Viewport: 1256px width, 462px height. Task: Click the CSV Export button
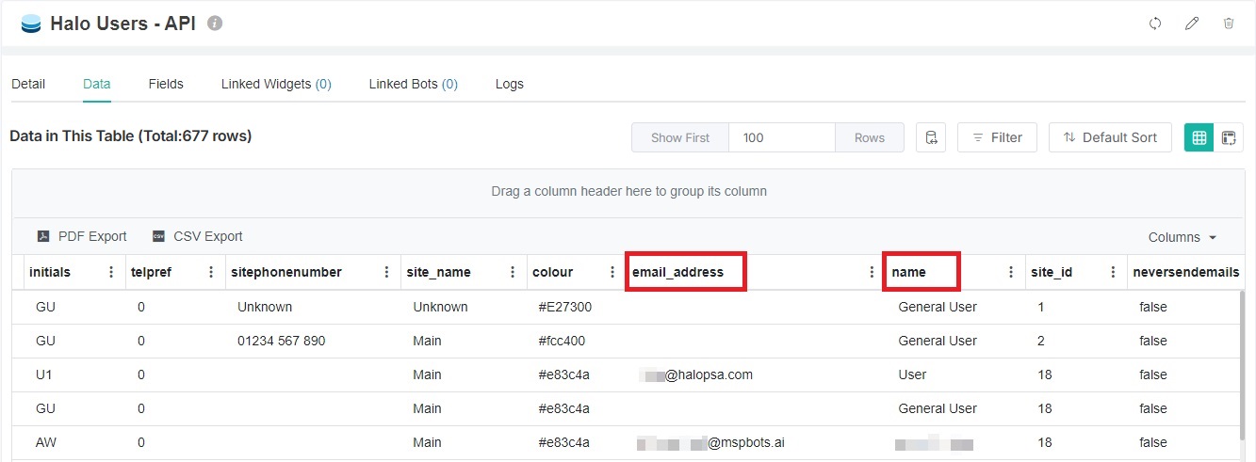(x=198, y=236)
